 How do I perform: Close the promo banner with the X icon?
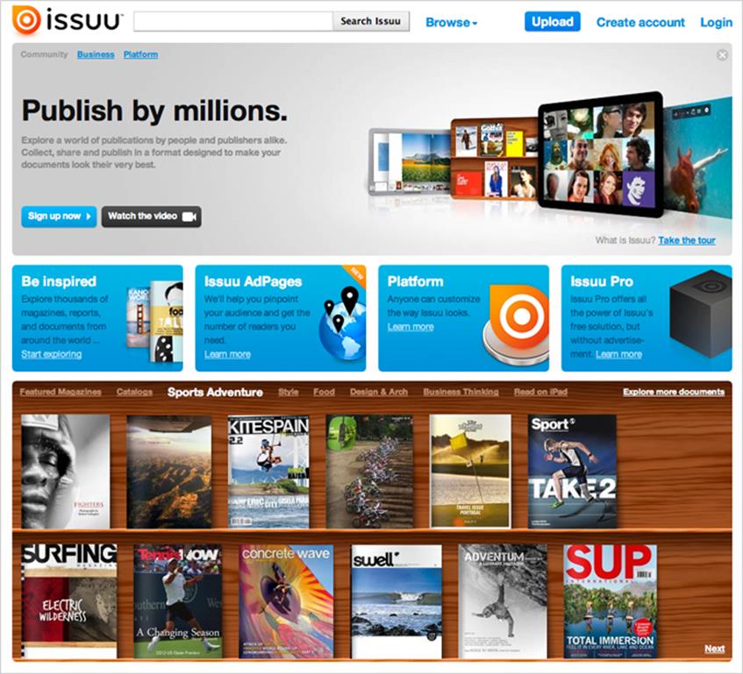tap(722, 55)
